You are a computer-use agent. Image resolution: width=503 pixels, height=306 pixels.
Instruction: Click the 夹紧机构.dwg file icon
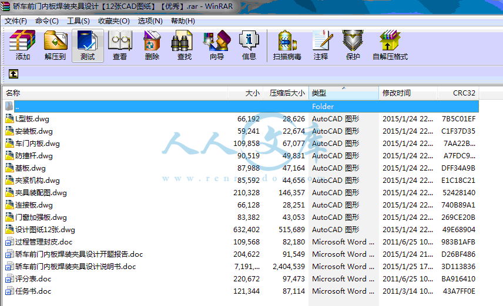pos(9,180)
